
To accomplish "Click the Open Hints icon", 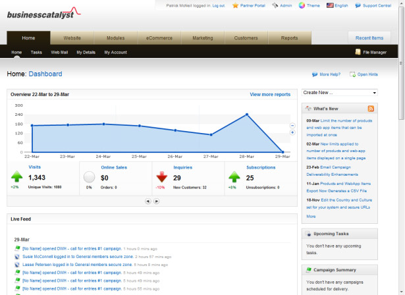I will coord(352,74).
